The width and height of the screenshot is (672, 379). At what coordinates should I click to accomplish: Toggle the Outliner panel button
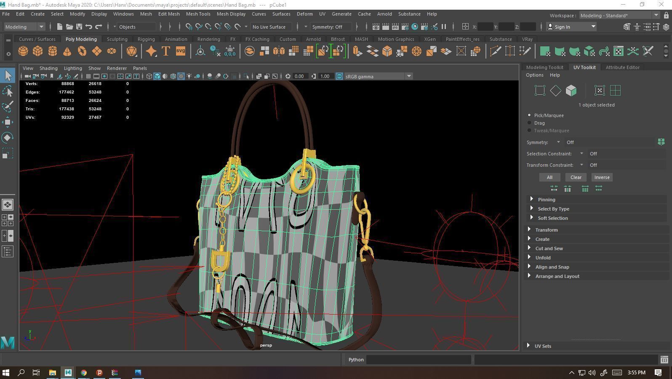(8, 252)
